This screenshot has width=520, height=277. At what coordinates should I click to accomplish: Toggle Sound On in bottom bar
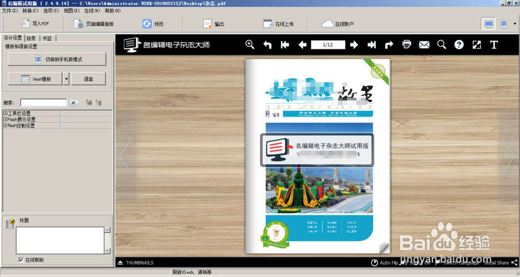(x=415, y=262)
